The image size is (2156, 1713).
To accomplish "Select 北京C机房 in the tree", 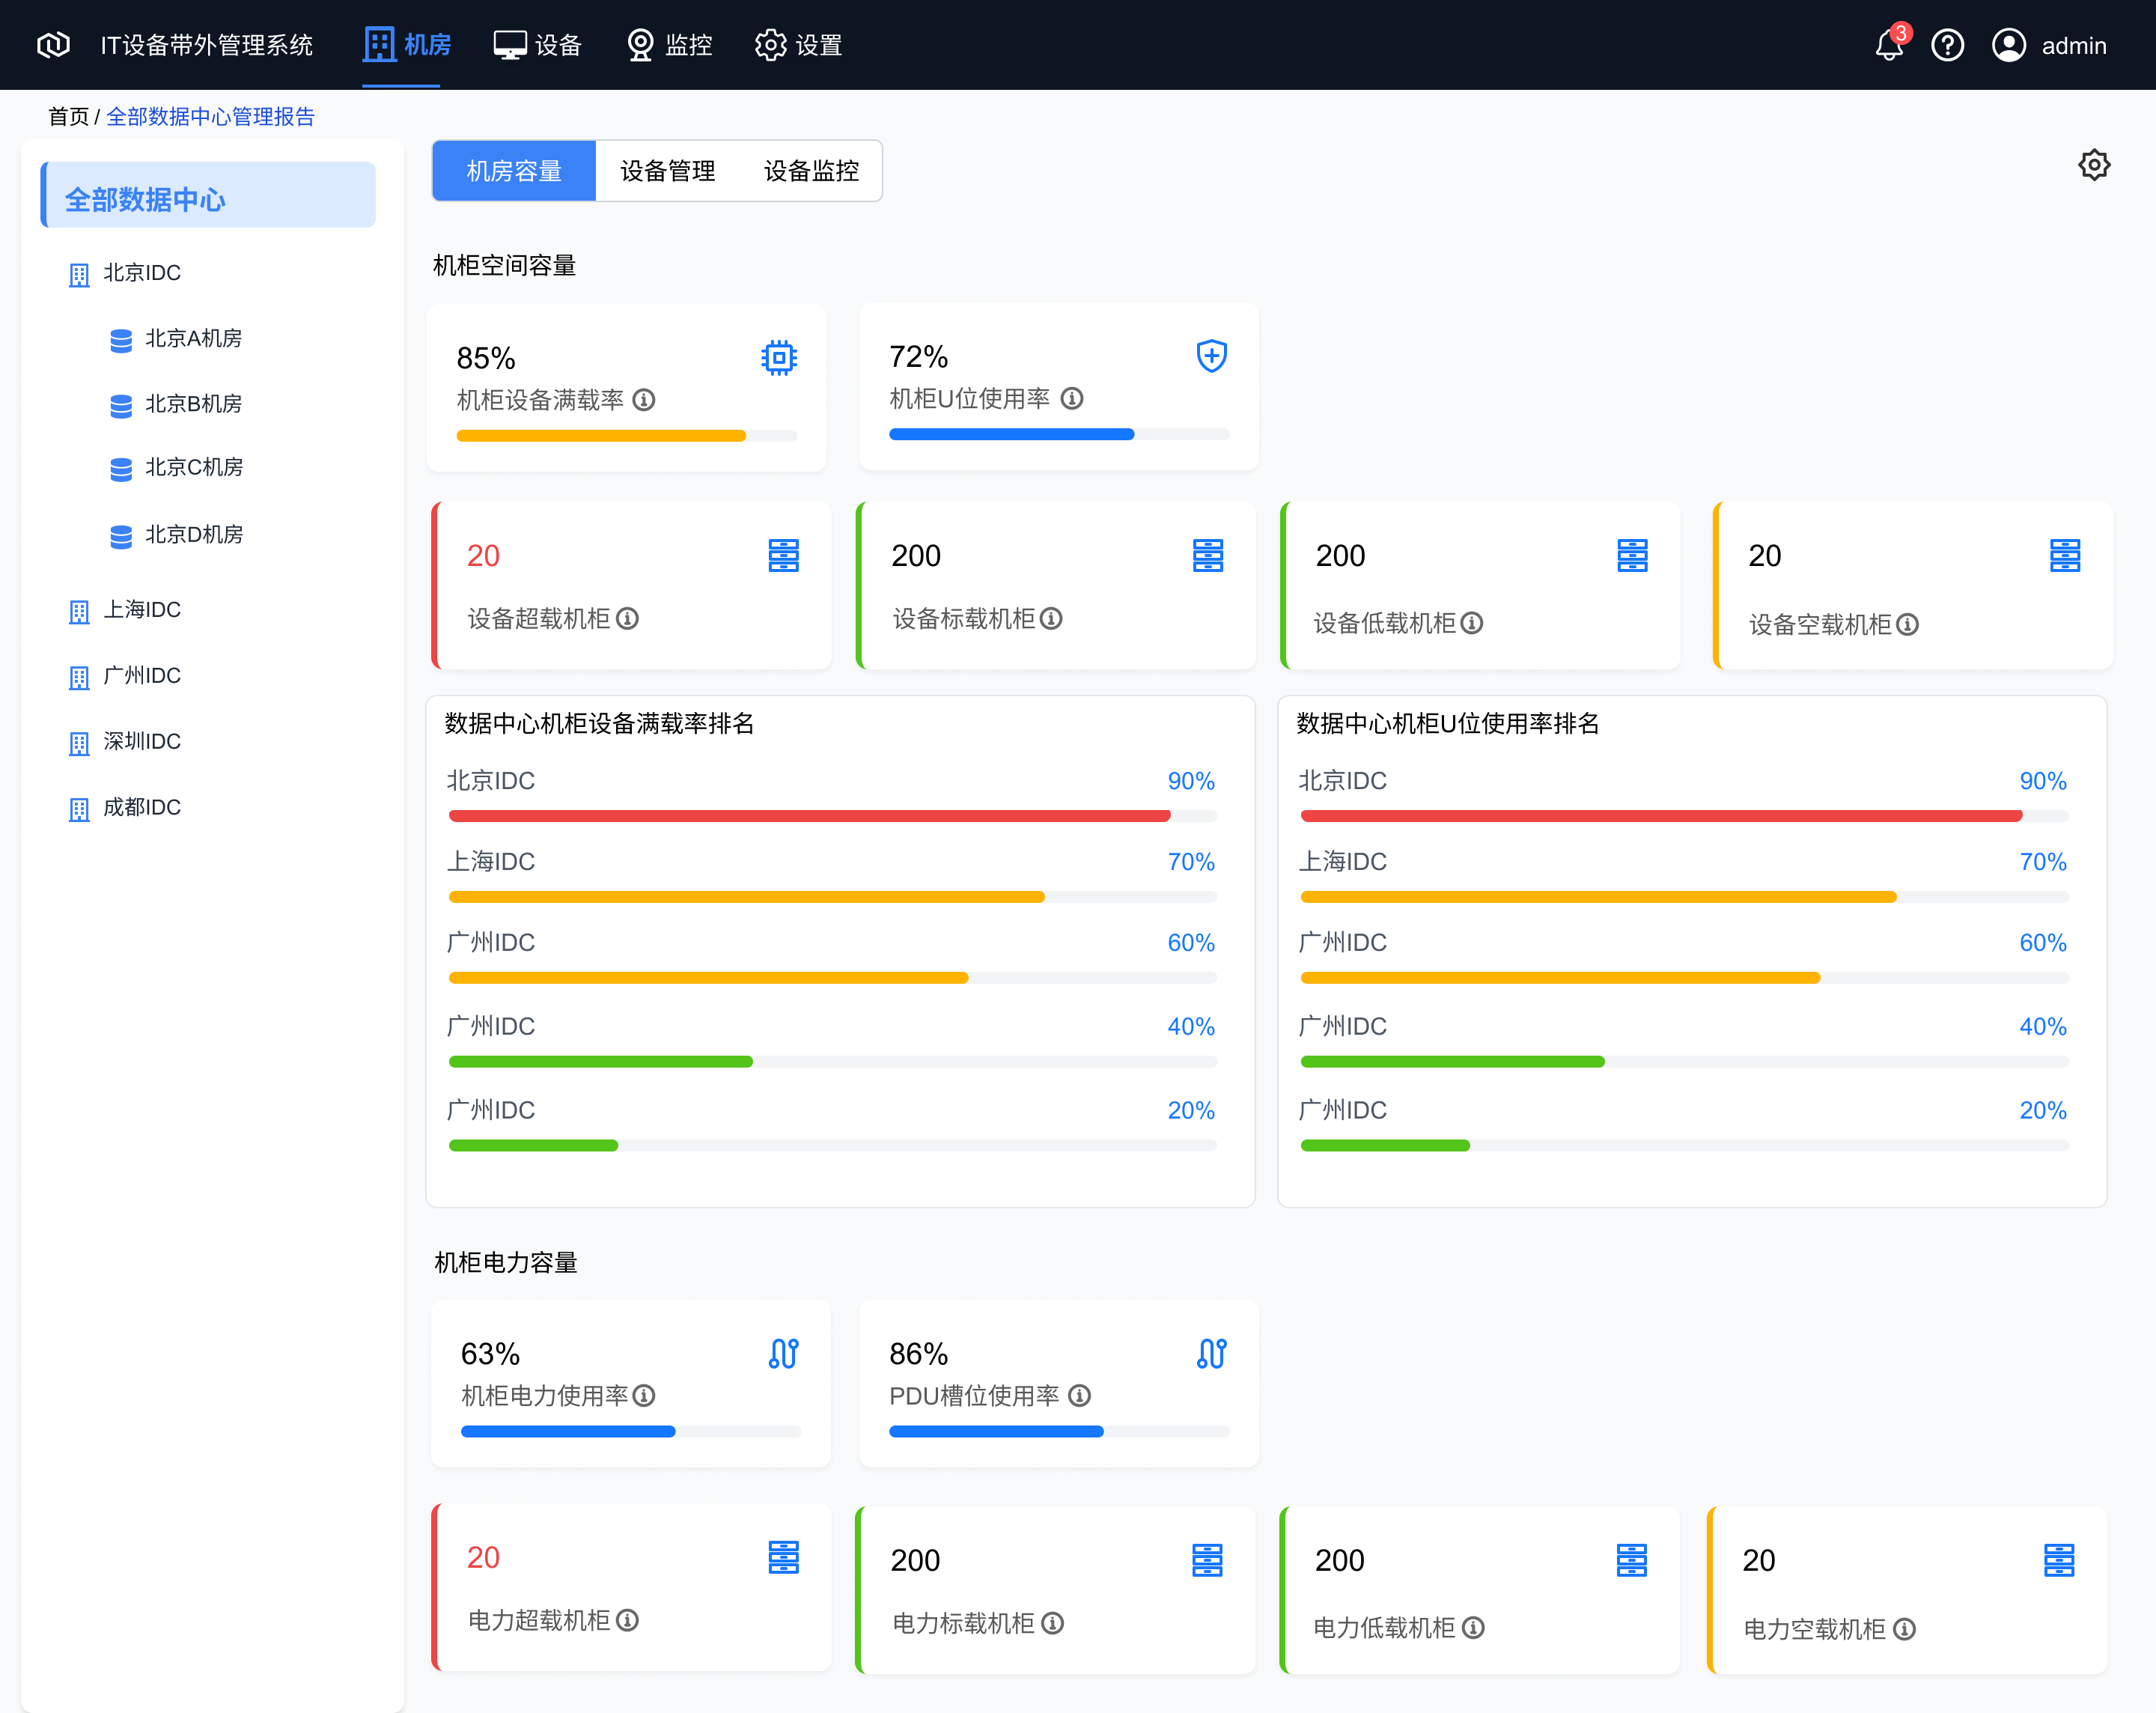I will [x=176, y=468].
